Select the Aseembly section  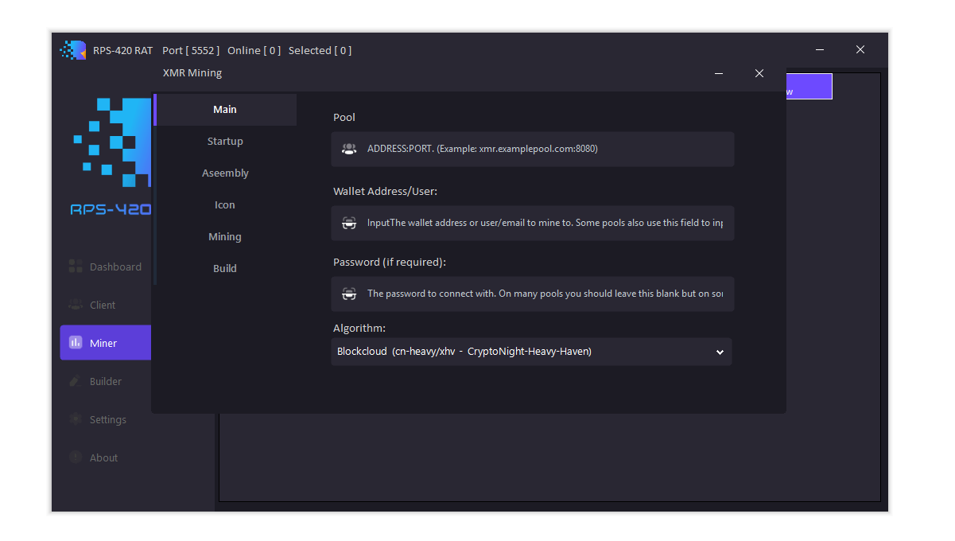point(225,173)
